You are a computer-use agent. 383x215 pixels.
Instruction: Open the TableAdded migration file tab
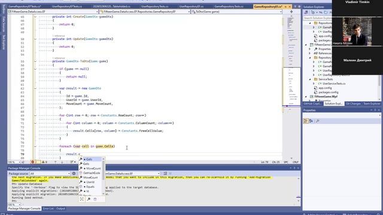point(111,7)
